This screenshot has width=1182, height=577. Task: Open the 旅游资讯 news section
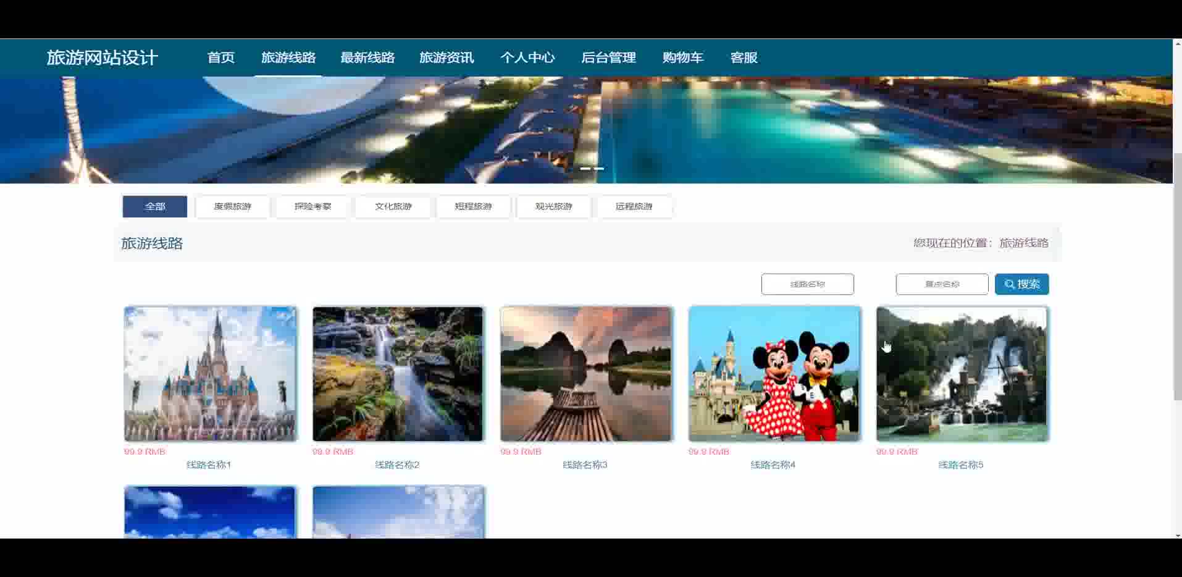[446, 57]
